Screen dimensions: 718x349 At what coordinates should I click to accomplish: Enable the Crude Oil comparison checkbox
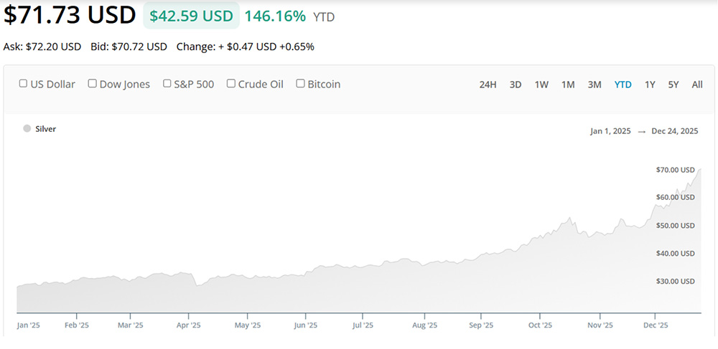(231, 84)
